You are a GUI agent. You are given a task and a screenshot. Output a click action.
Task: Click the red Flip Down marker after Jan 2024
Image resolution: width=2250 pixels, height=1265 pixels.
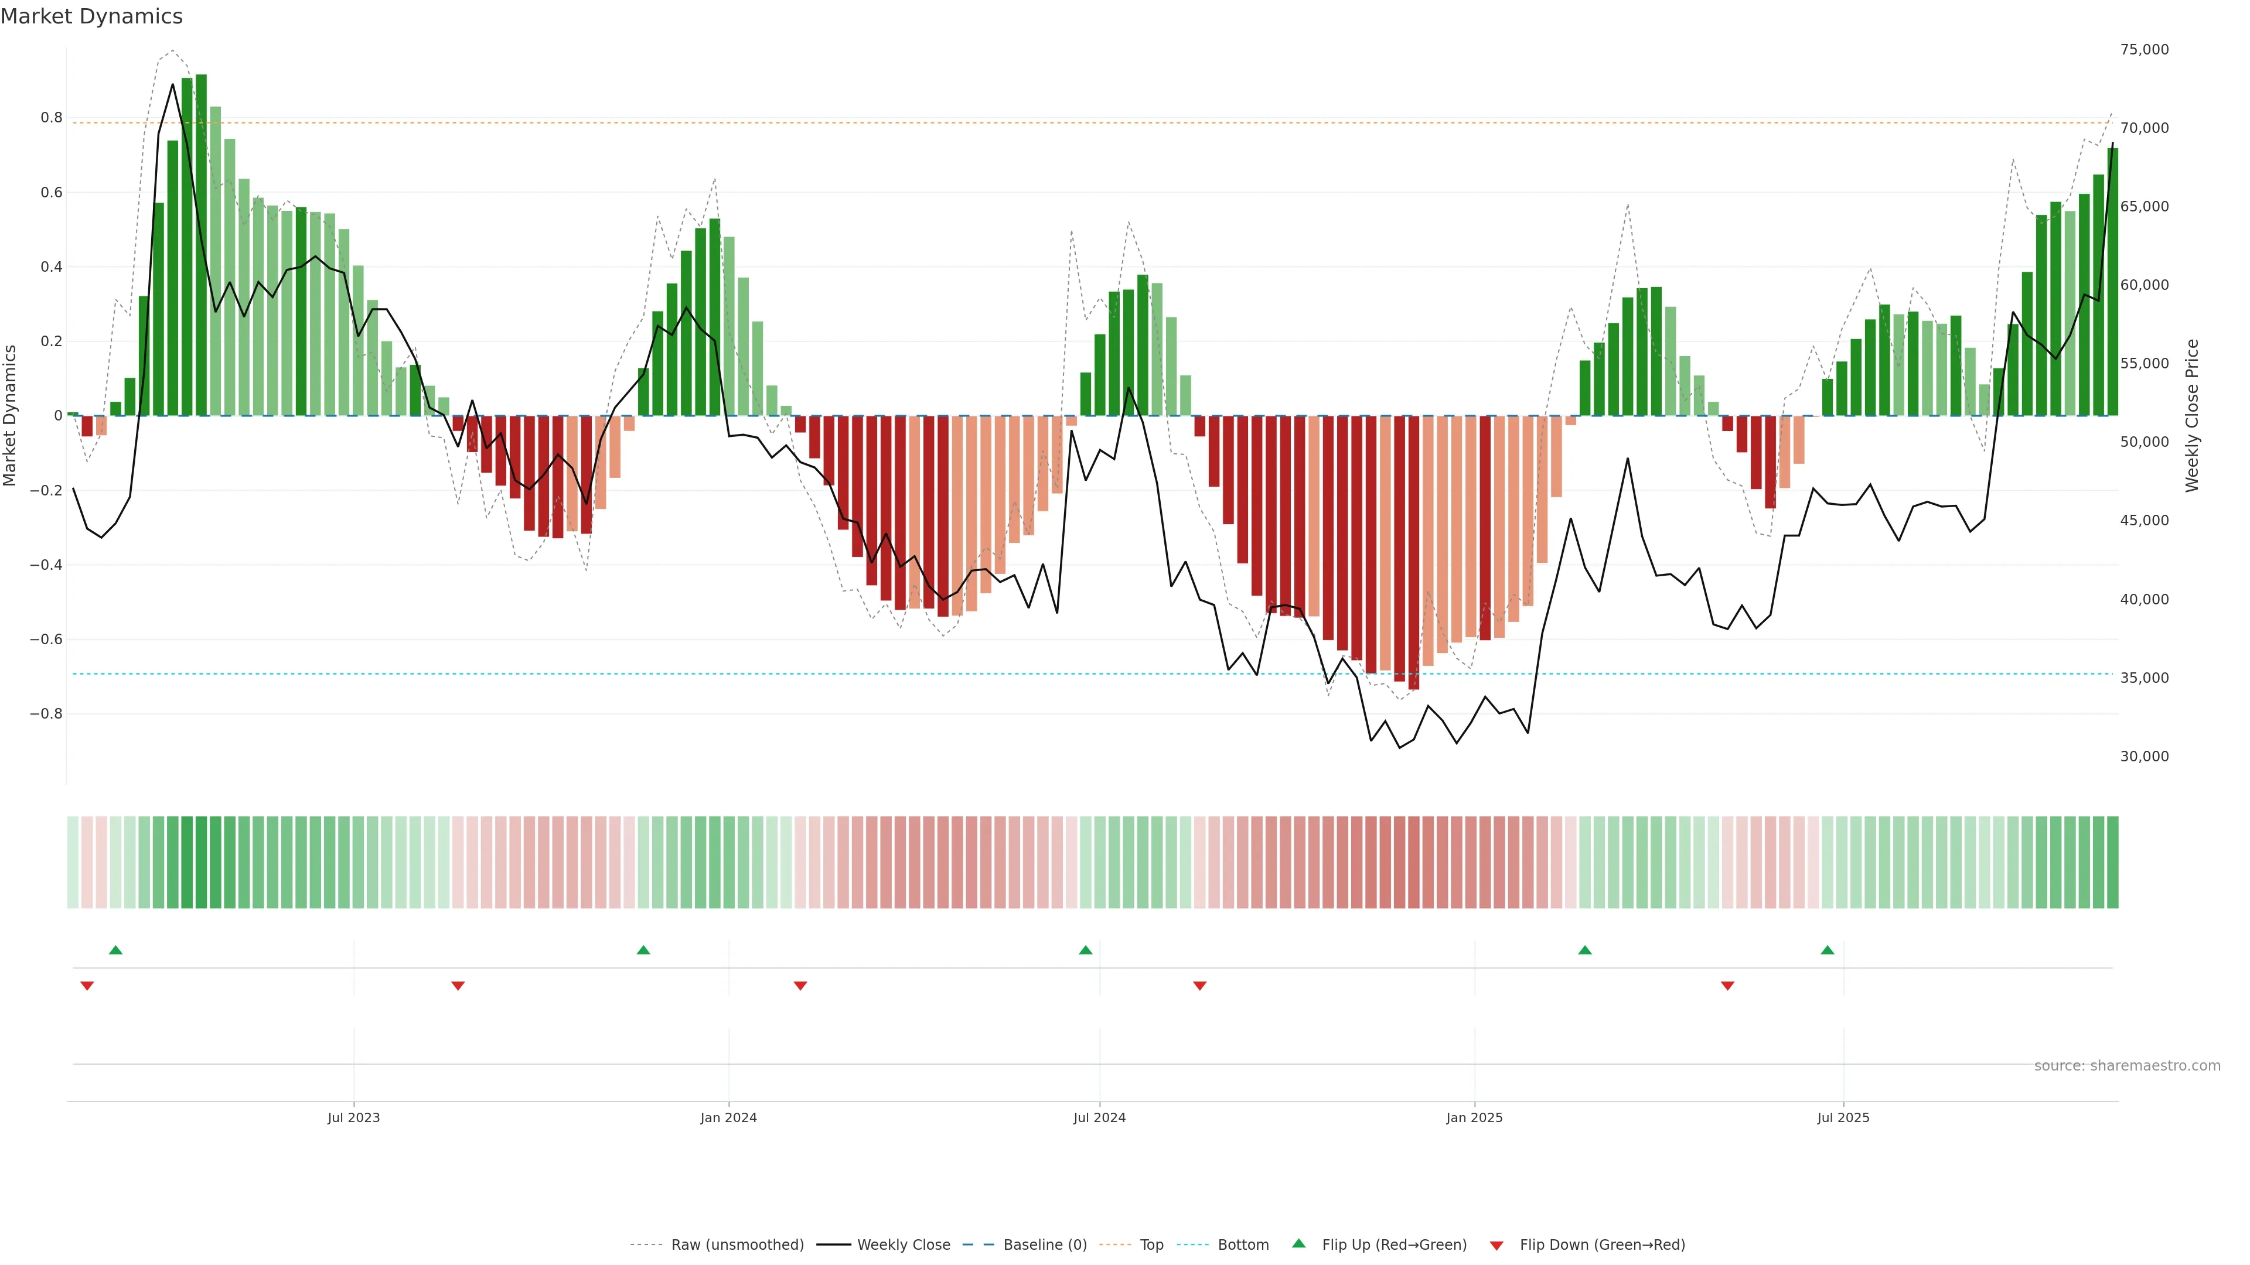click(x=800, y=986)
